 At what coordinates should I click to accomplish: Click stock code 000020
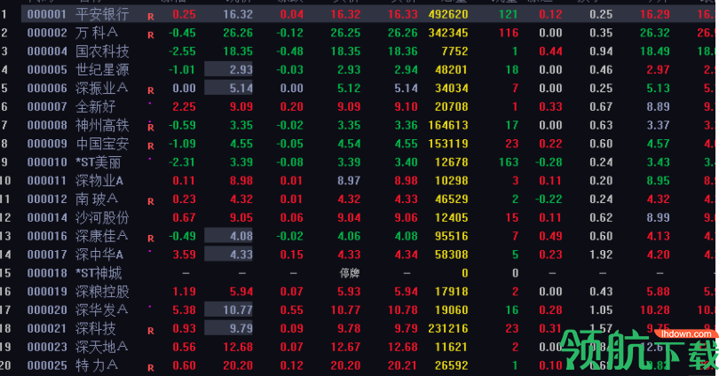point(47,310)
